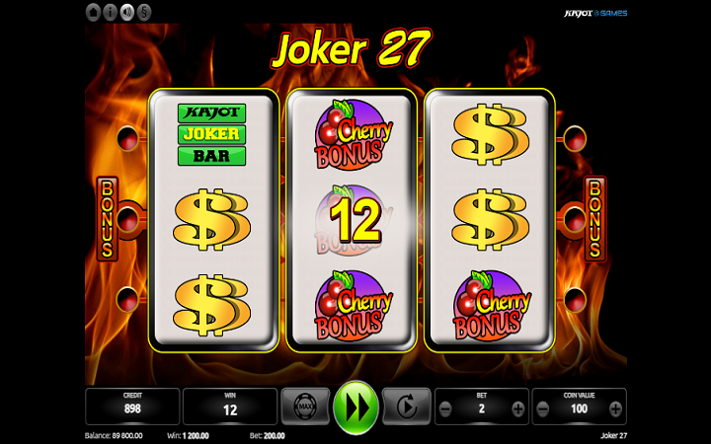Click the Credit display panel
711x444 pixels.
click(132, 407)
